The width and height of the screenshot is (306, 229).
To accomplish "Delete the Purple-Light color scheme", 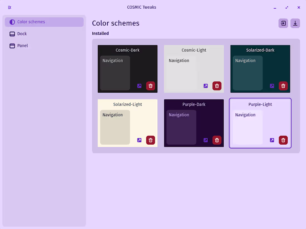I will pyautogui.click(x=283, y=140).
